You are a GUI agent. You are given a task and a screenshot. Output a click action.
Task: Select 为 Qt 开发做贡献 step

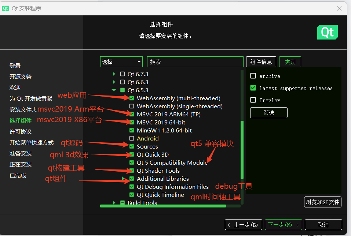31,99
